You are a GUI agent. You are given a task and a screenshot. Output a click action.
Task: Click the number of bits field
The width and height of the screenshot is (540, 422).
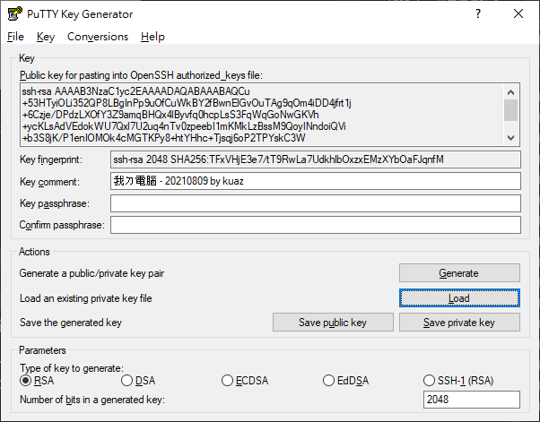[x=470, y=400]
